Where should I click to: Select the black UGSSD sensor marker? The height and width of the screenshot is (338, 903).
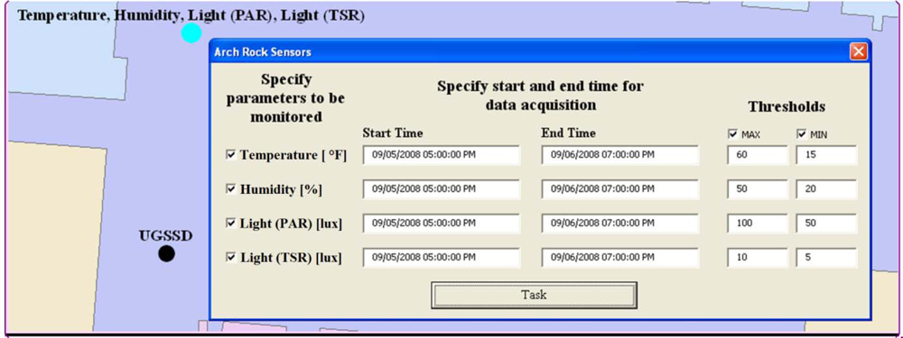[166, 253]
